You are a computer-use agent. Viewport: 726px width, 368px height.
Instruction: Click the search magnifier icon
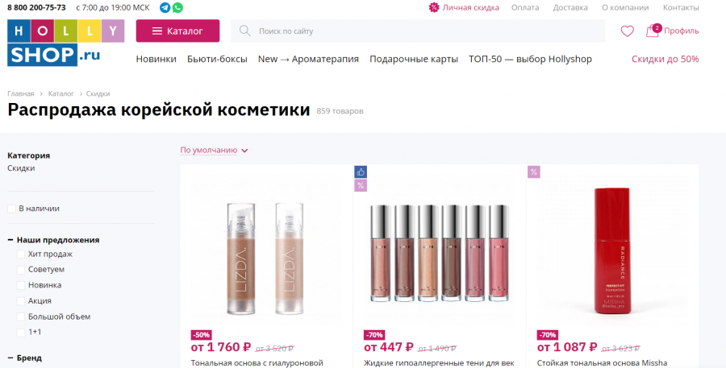point(245,31)
